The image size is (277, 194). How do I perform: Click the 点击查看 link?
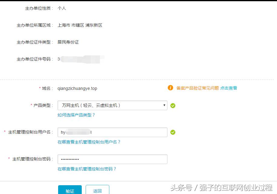(229, 88)
